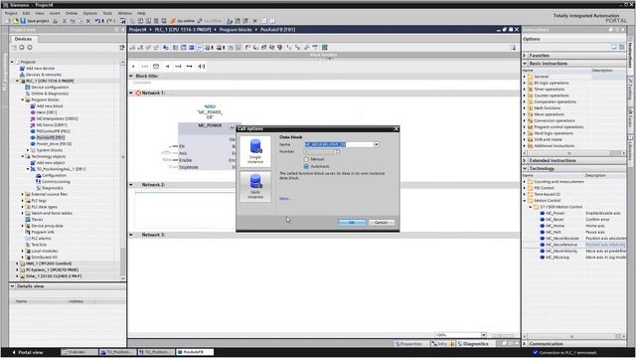Image resolution: width=636 pixels, height=358 pixels.
Task: Close the Call options dialog
Action: [396, 129]
